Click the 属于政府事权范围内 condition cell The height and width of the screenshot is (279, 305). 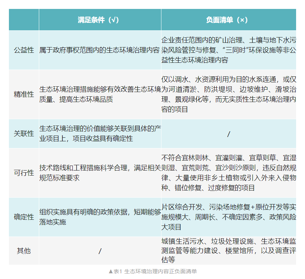(x=100, y=50)
